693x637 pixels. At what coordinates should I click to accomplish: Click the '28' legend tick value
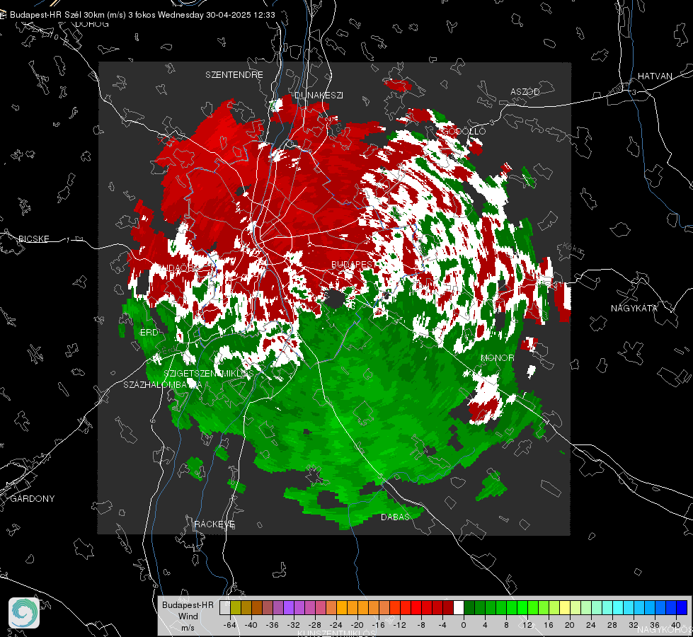pyautogui.click(x=612, y=625)
